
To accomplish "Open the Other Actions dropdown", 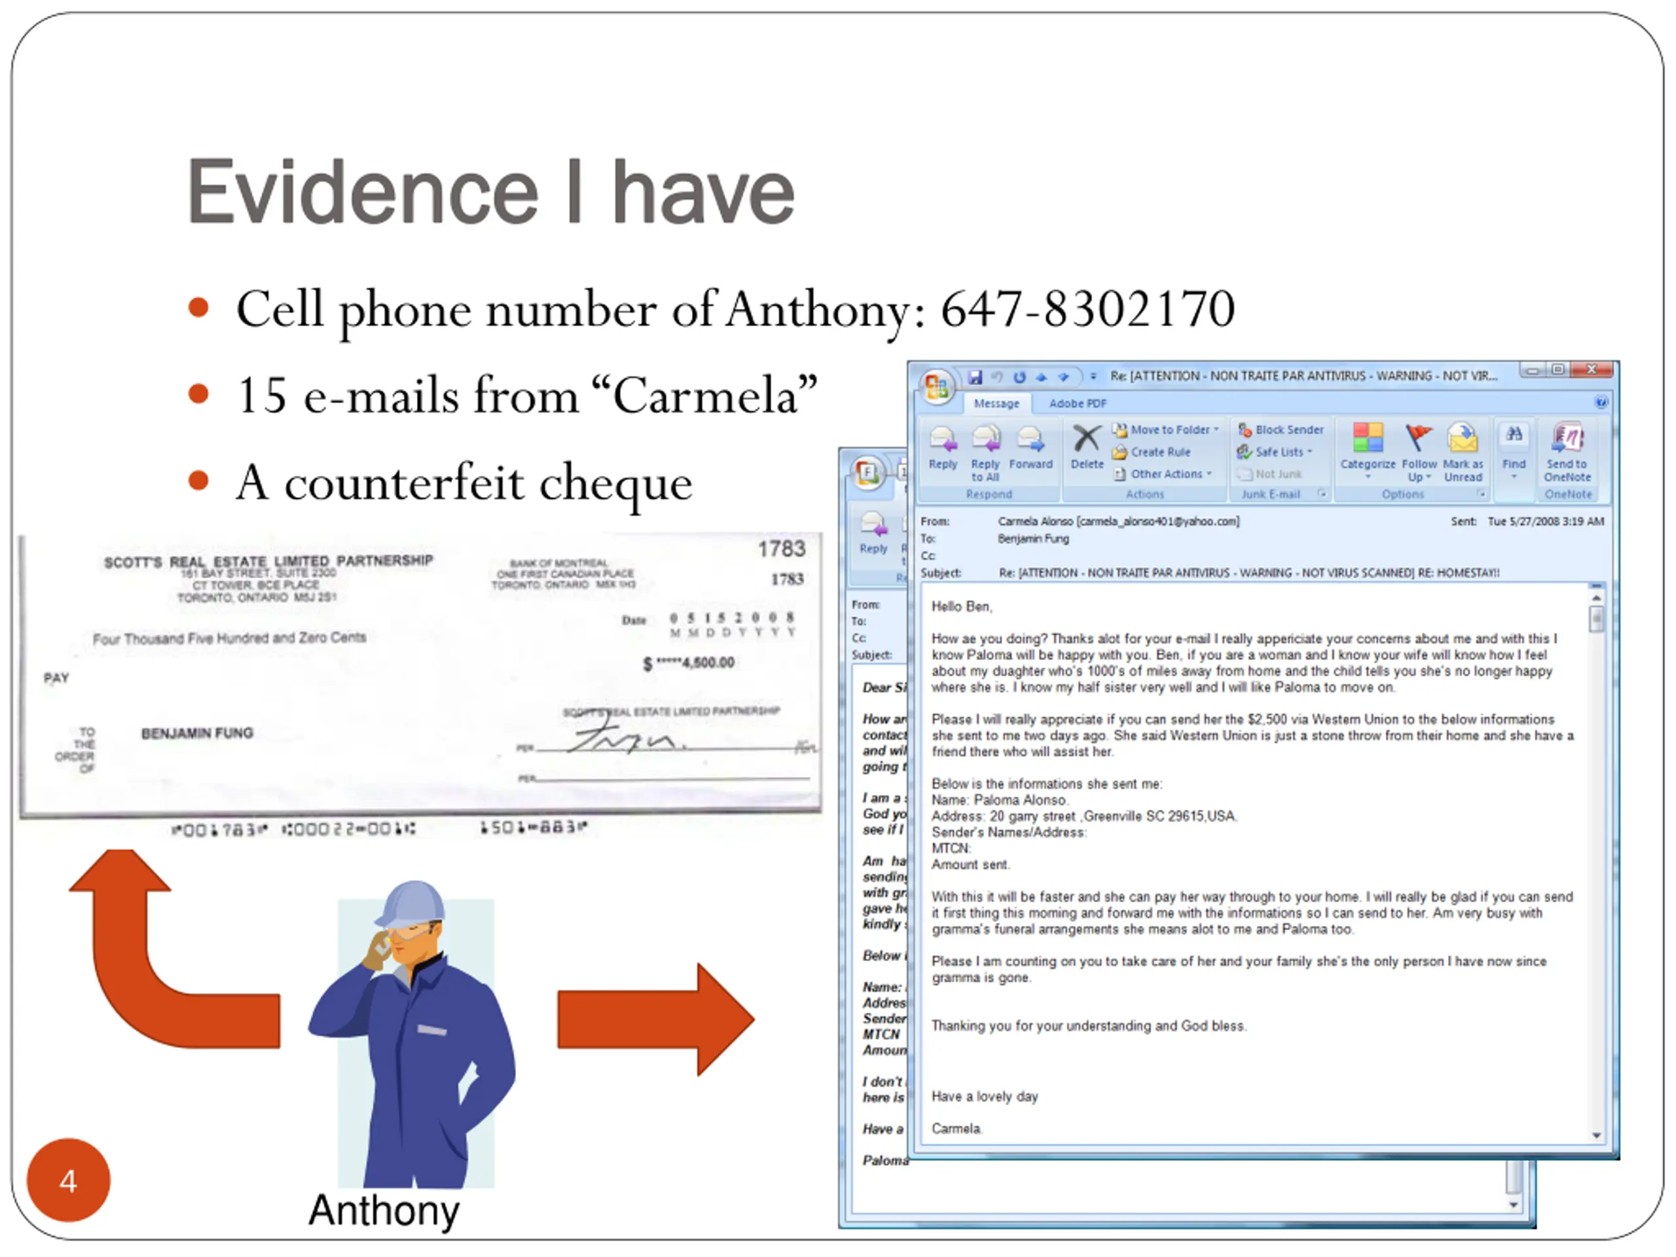I will point(1163,473).
